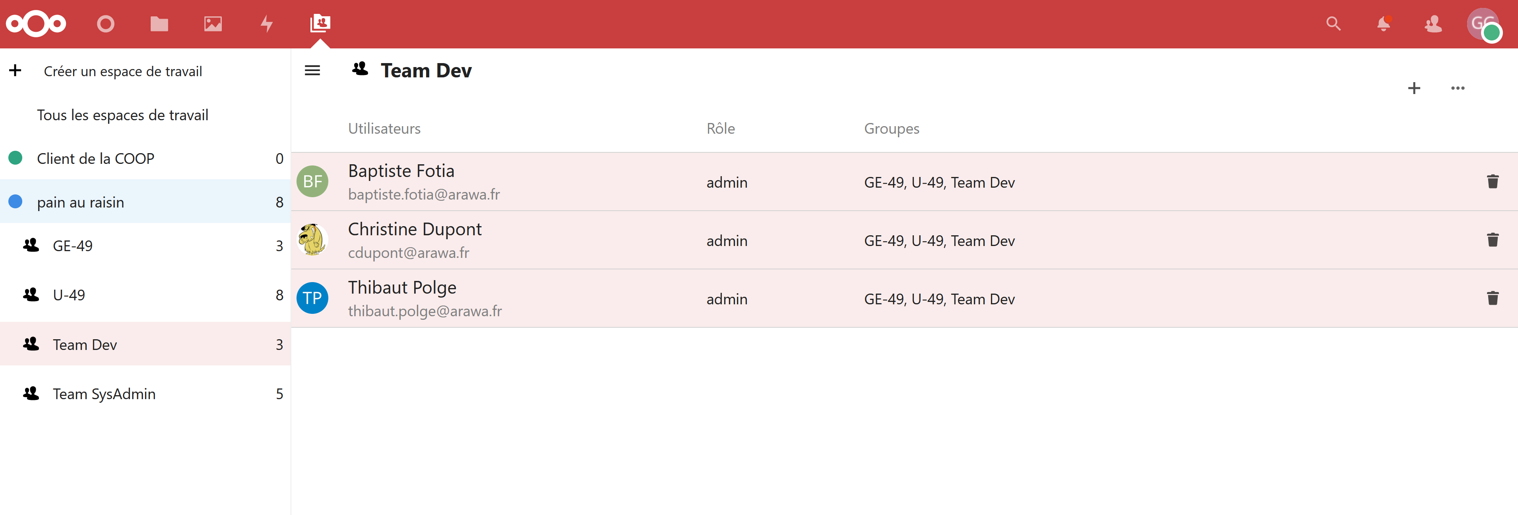Click the green status dot on Client de la COOP
Screen dimensions: 1518x515
click(x=16, y=158)
